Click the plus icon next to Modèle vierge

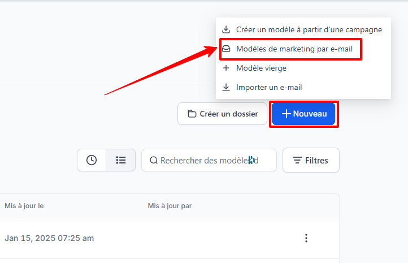226,68
